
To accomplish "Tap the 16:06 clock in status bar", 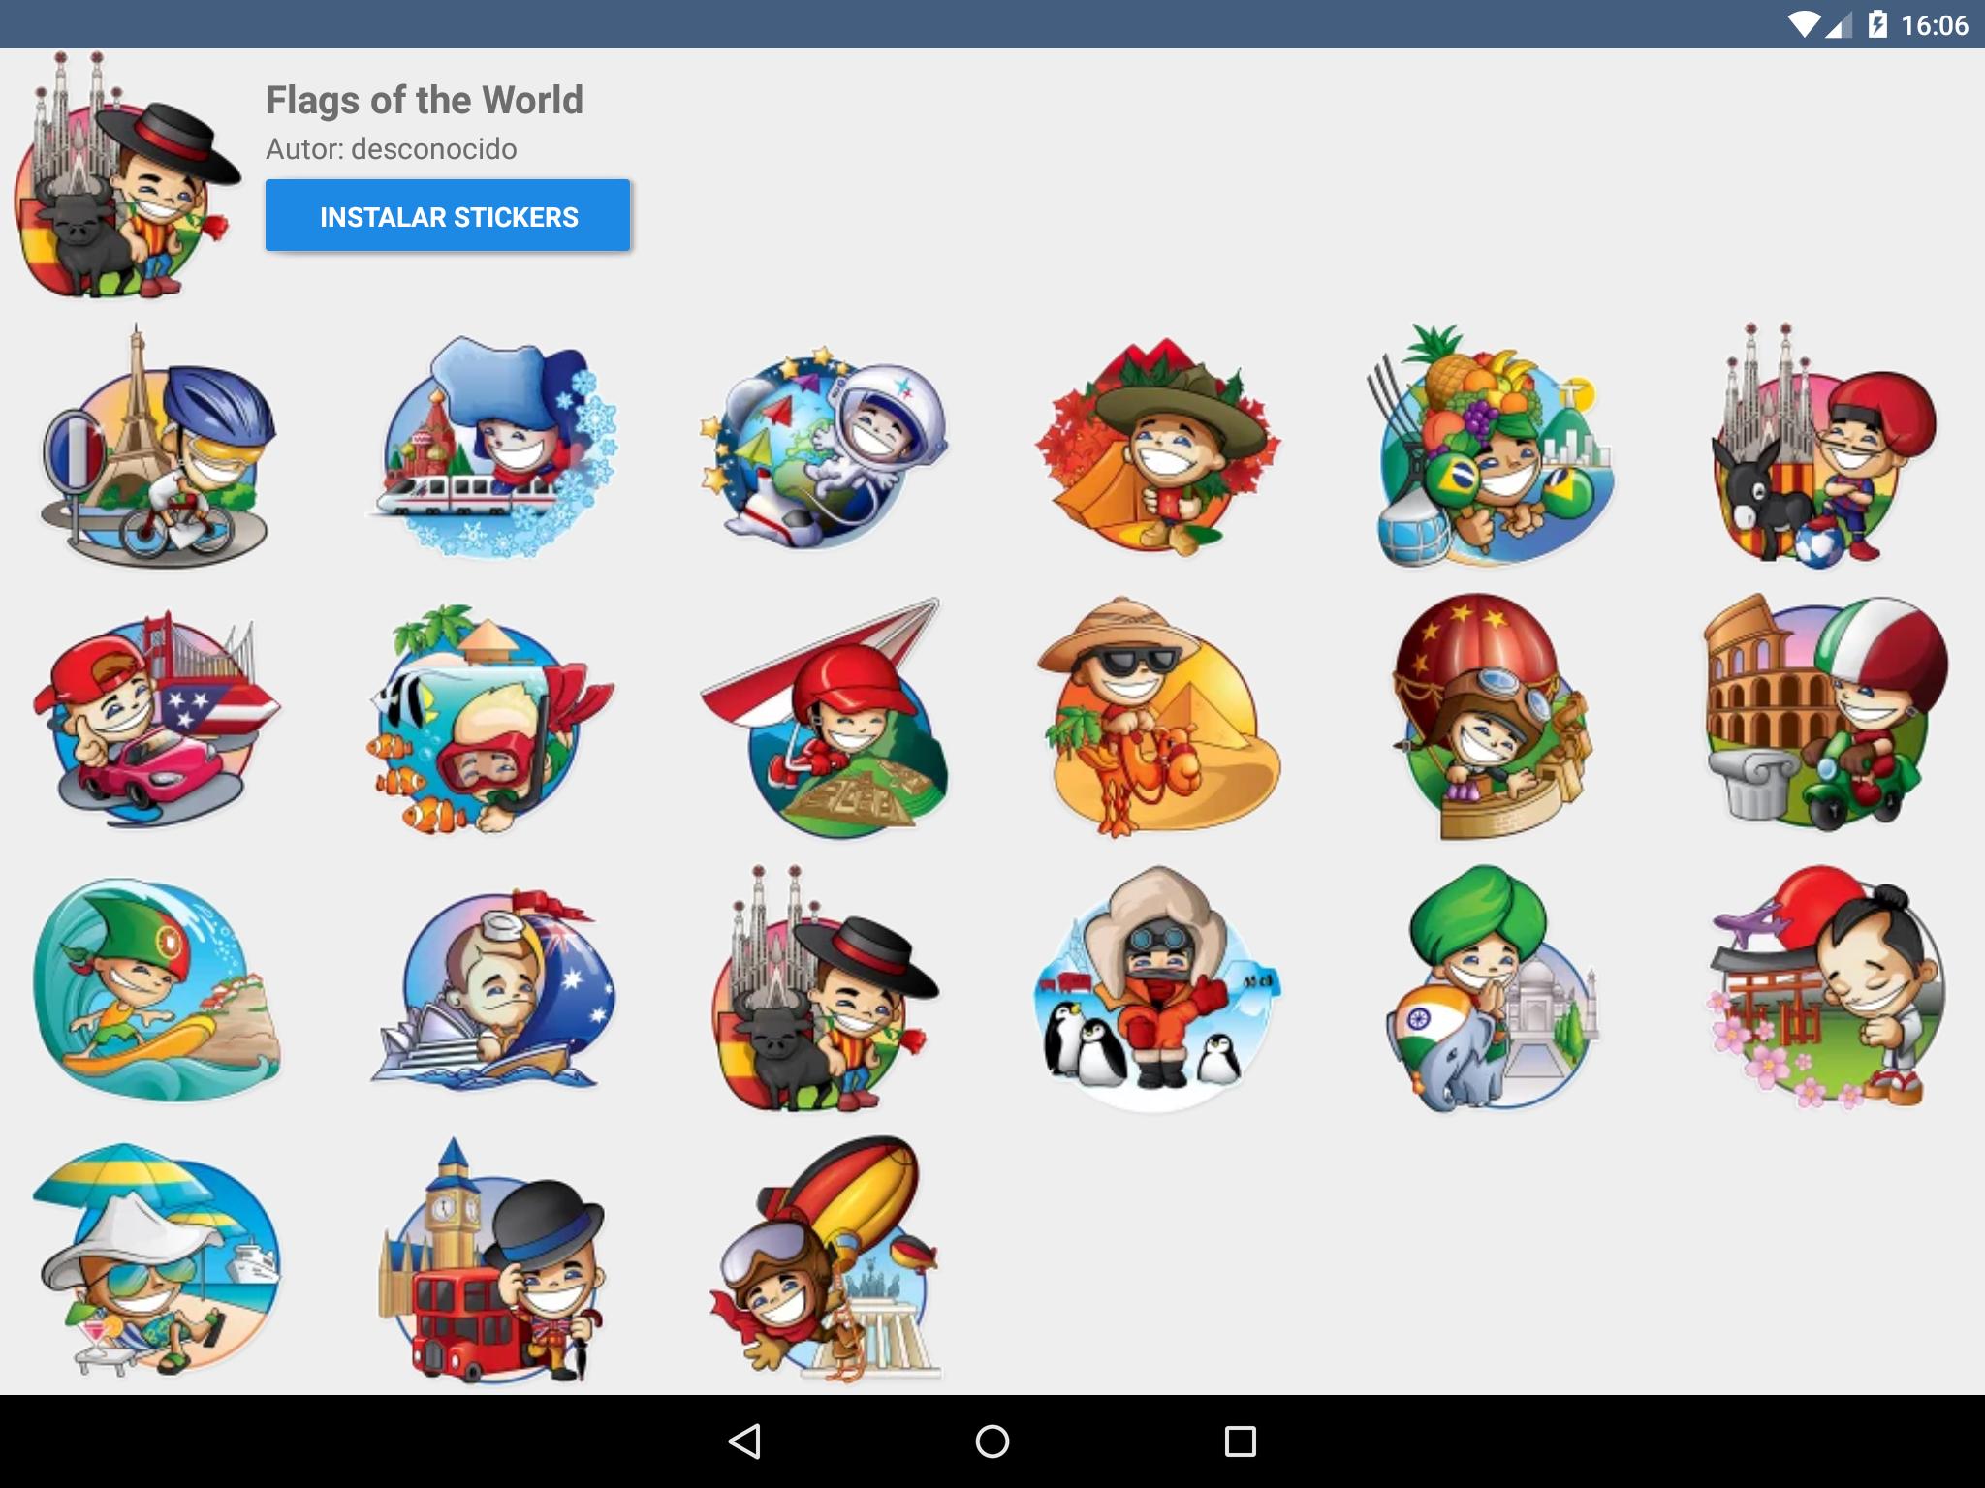I will (1935, 25).
